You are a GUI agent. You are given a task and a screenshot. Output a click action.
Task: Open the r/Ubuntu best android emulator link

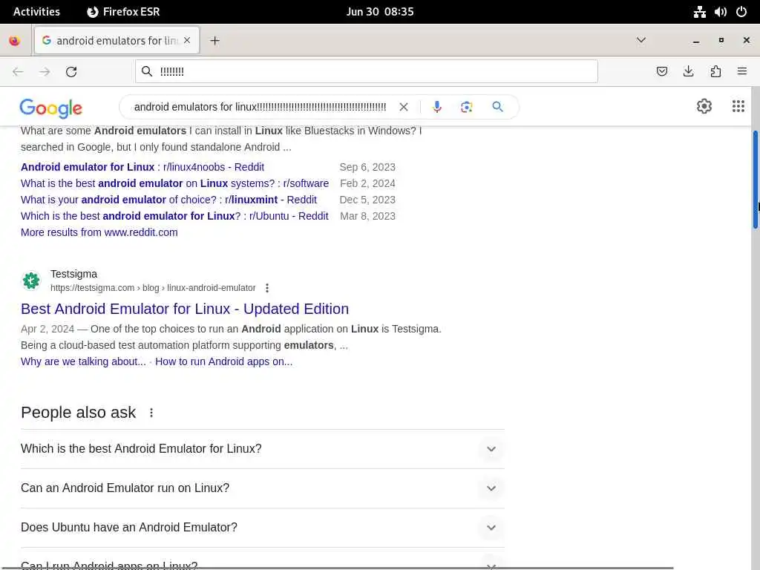(x=174, y=216)
